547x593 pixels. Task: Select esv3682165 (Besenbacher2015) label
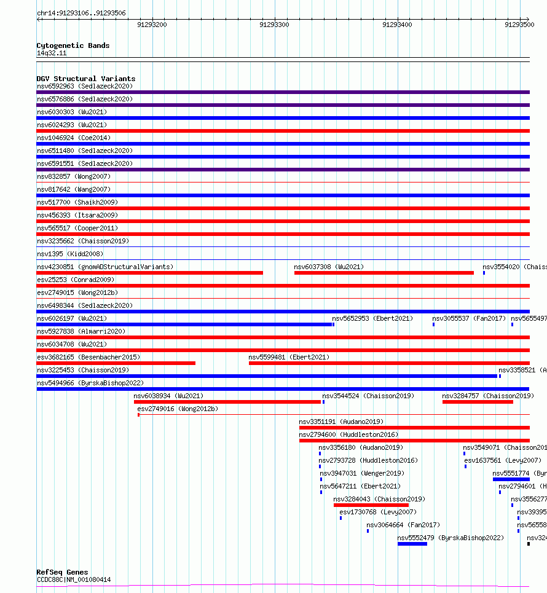click(89, 357)
